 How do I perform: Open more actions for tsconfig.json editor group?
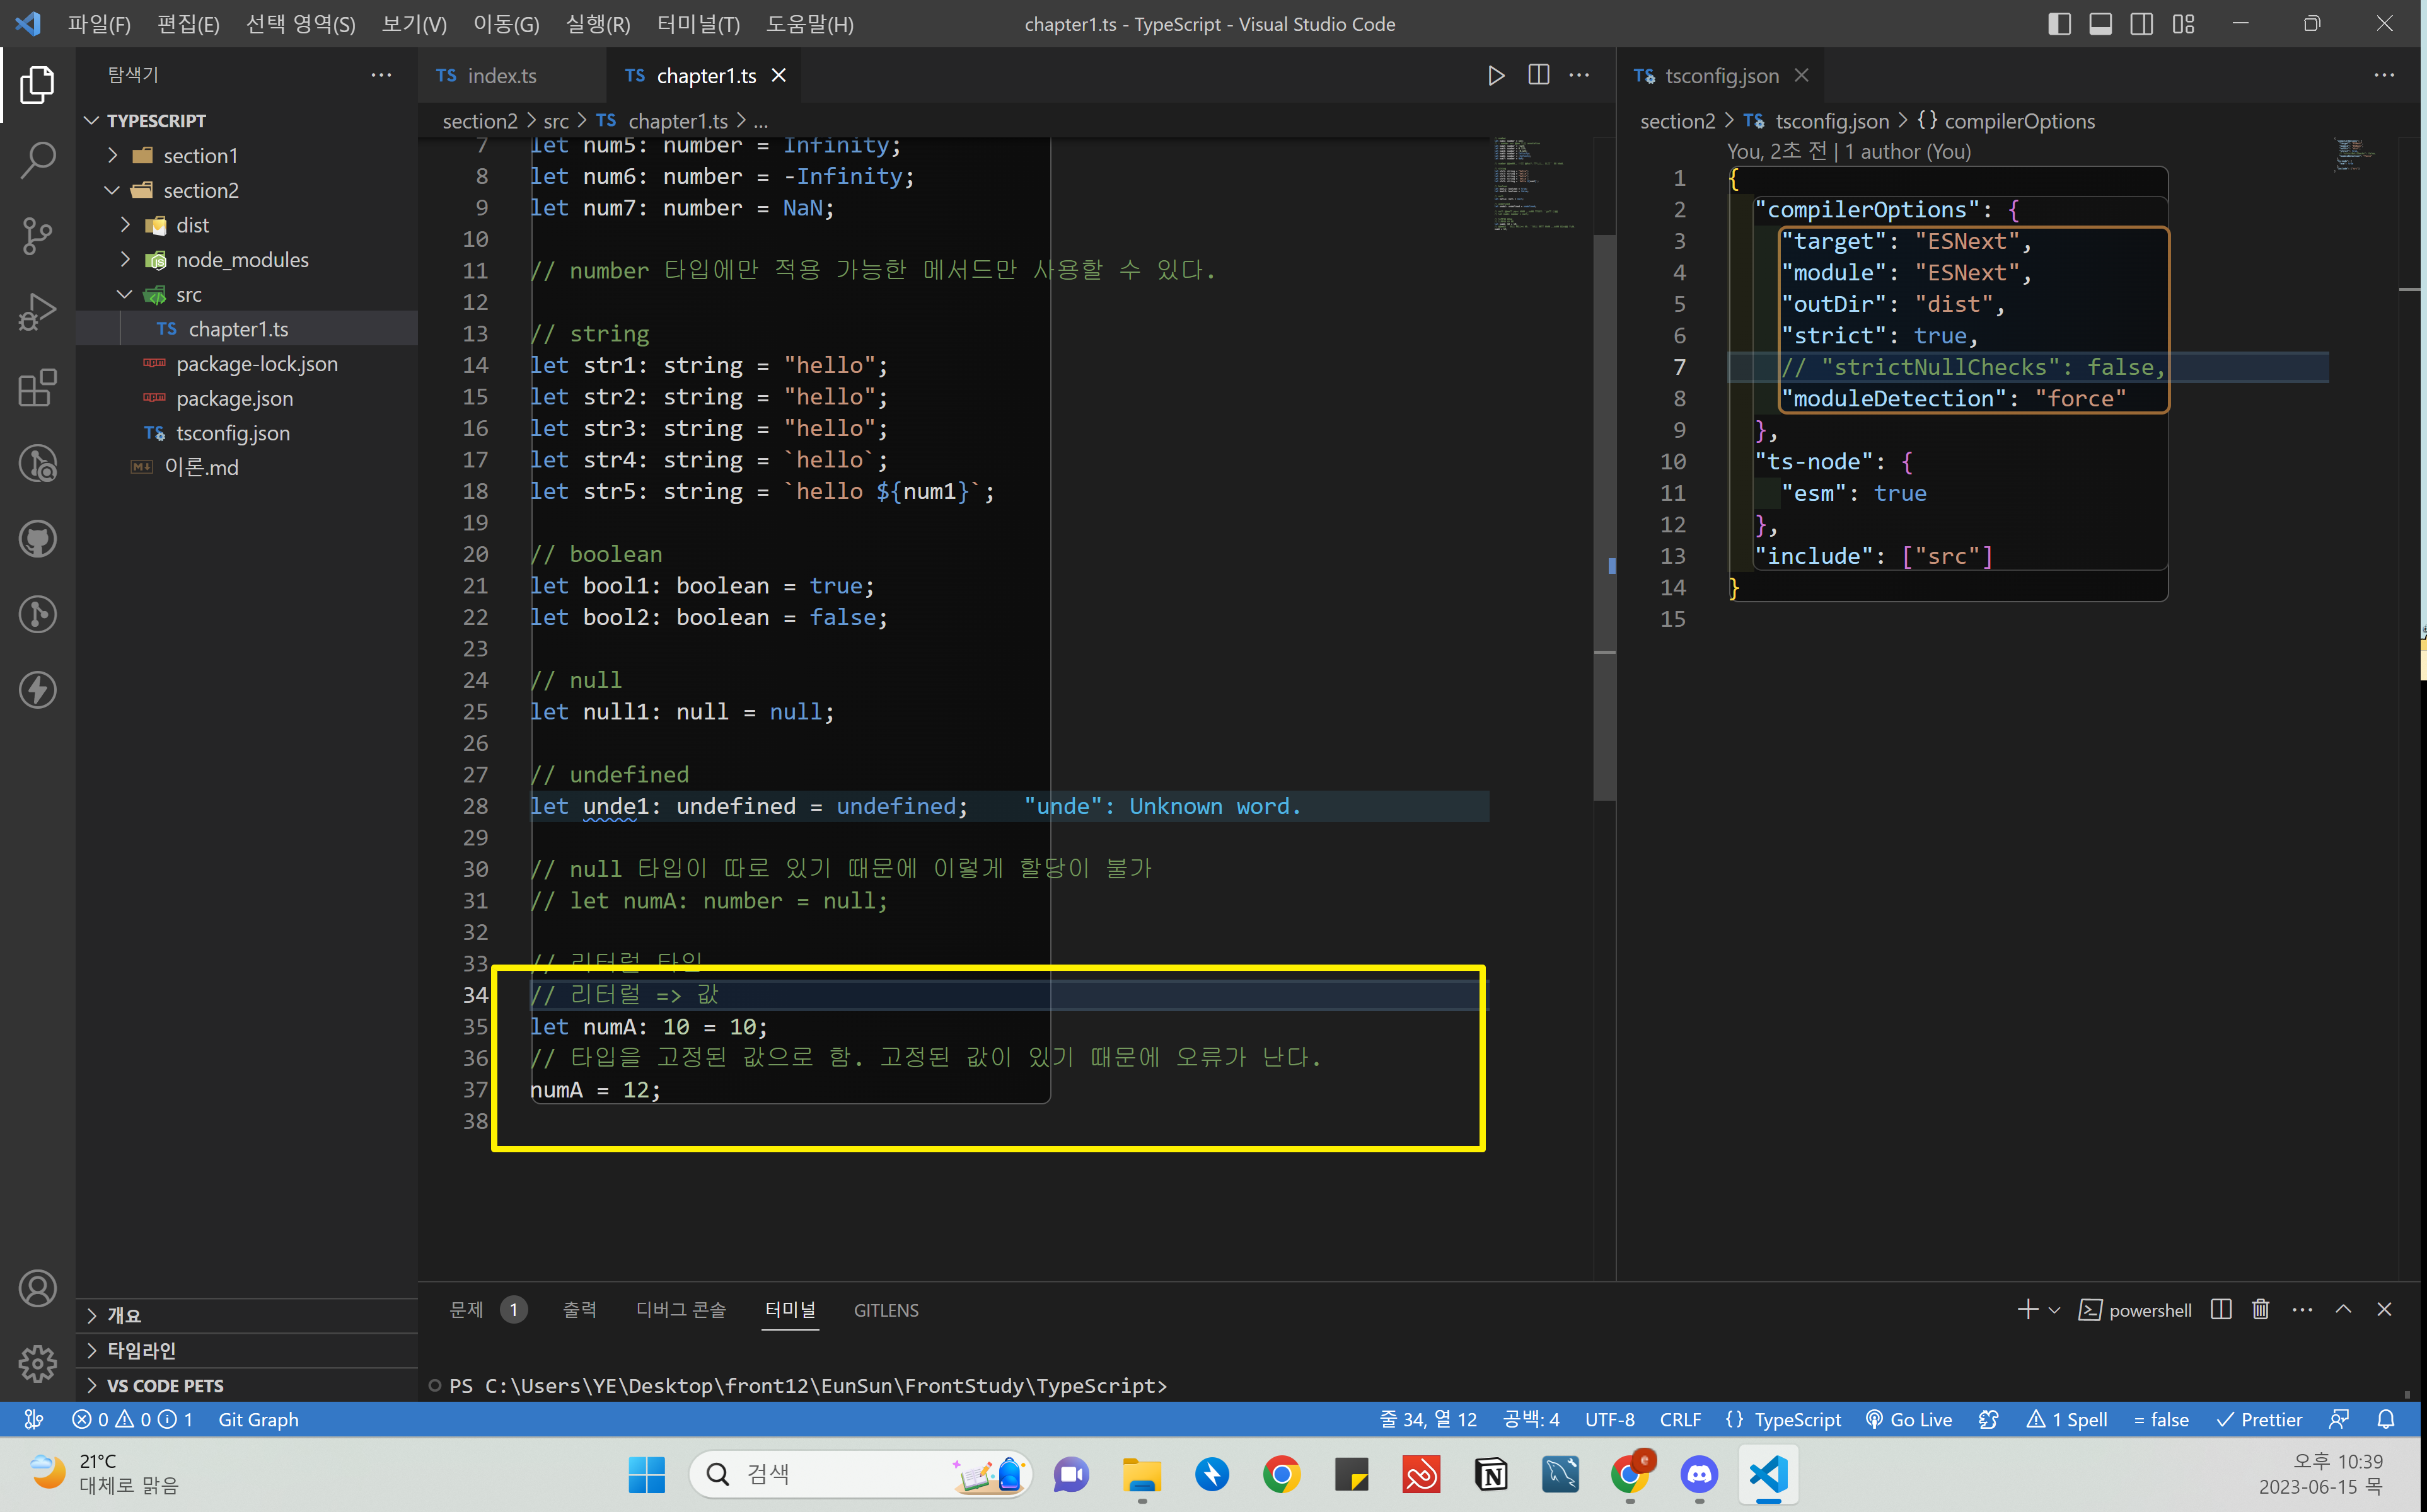point(2384,75)
